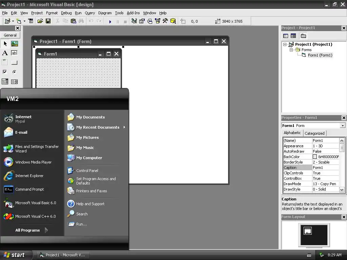Open the Add-Ins menu
Viewport: 347px width, 260px height.
pyautogui.click(x=133, y=13)
